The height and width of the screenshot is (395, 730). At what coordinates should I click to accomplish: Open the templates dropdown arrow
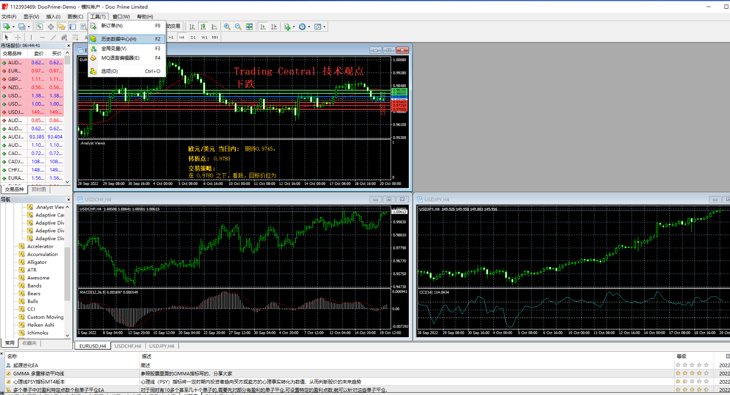(x=324, y=27)
